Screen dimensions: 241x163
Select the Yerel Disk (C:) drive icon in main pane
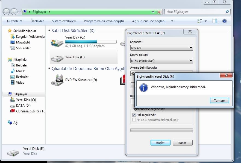click(57, 43)
